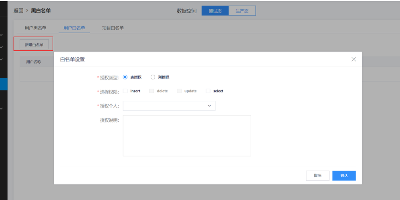
Task: Select the 表授权 radio button
Action: 125,77
